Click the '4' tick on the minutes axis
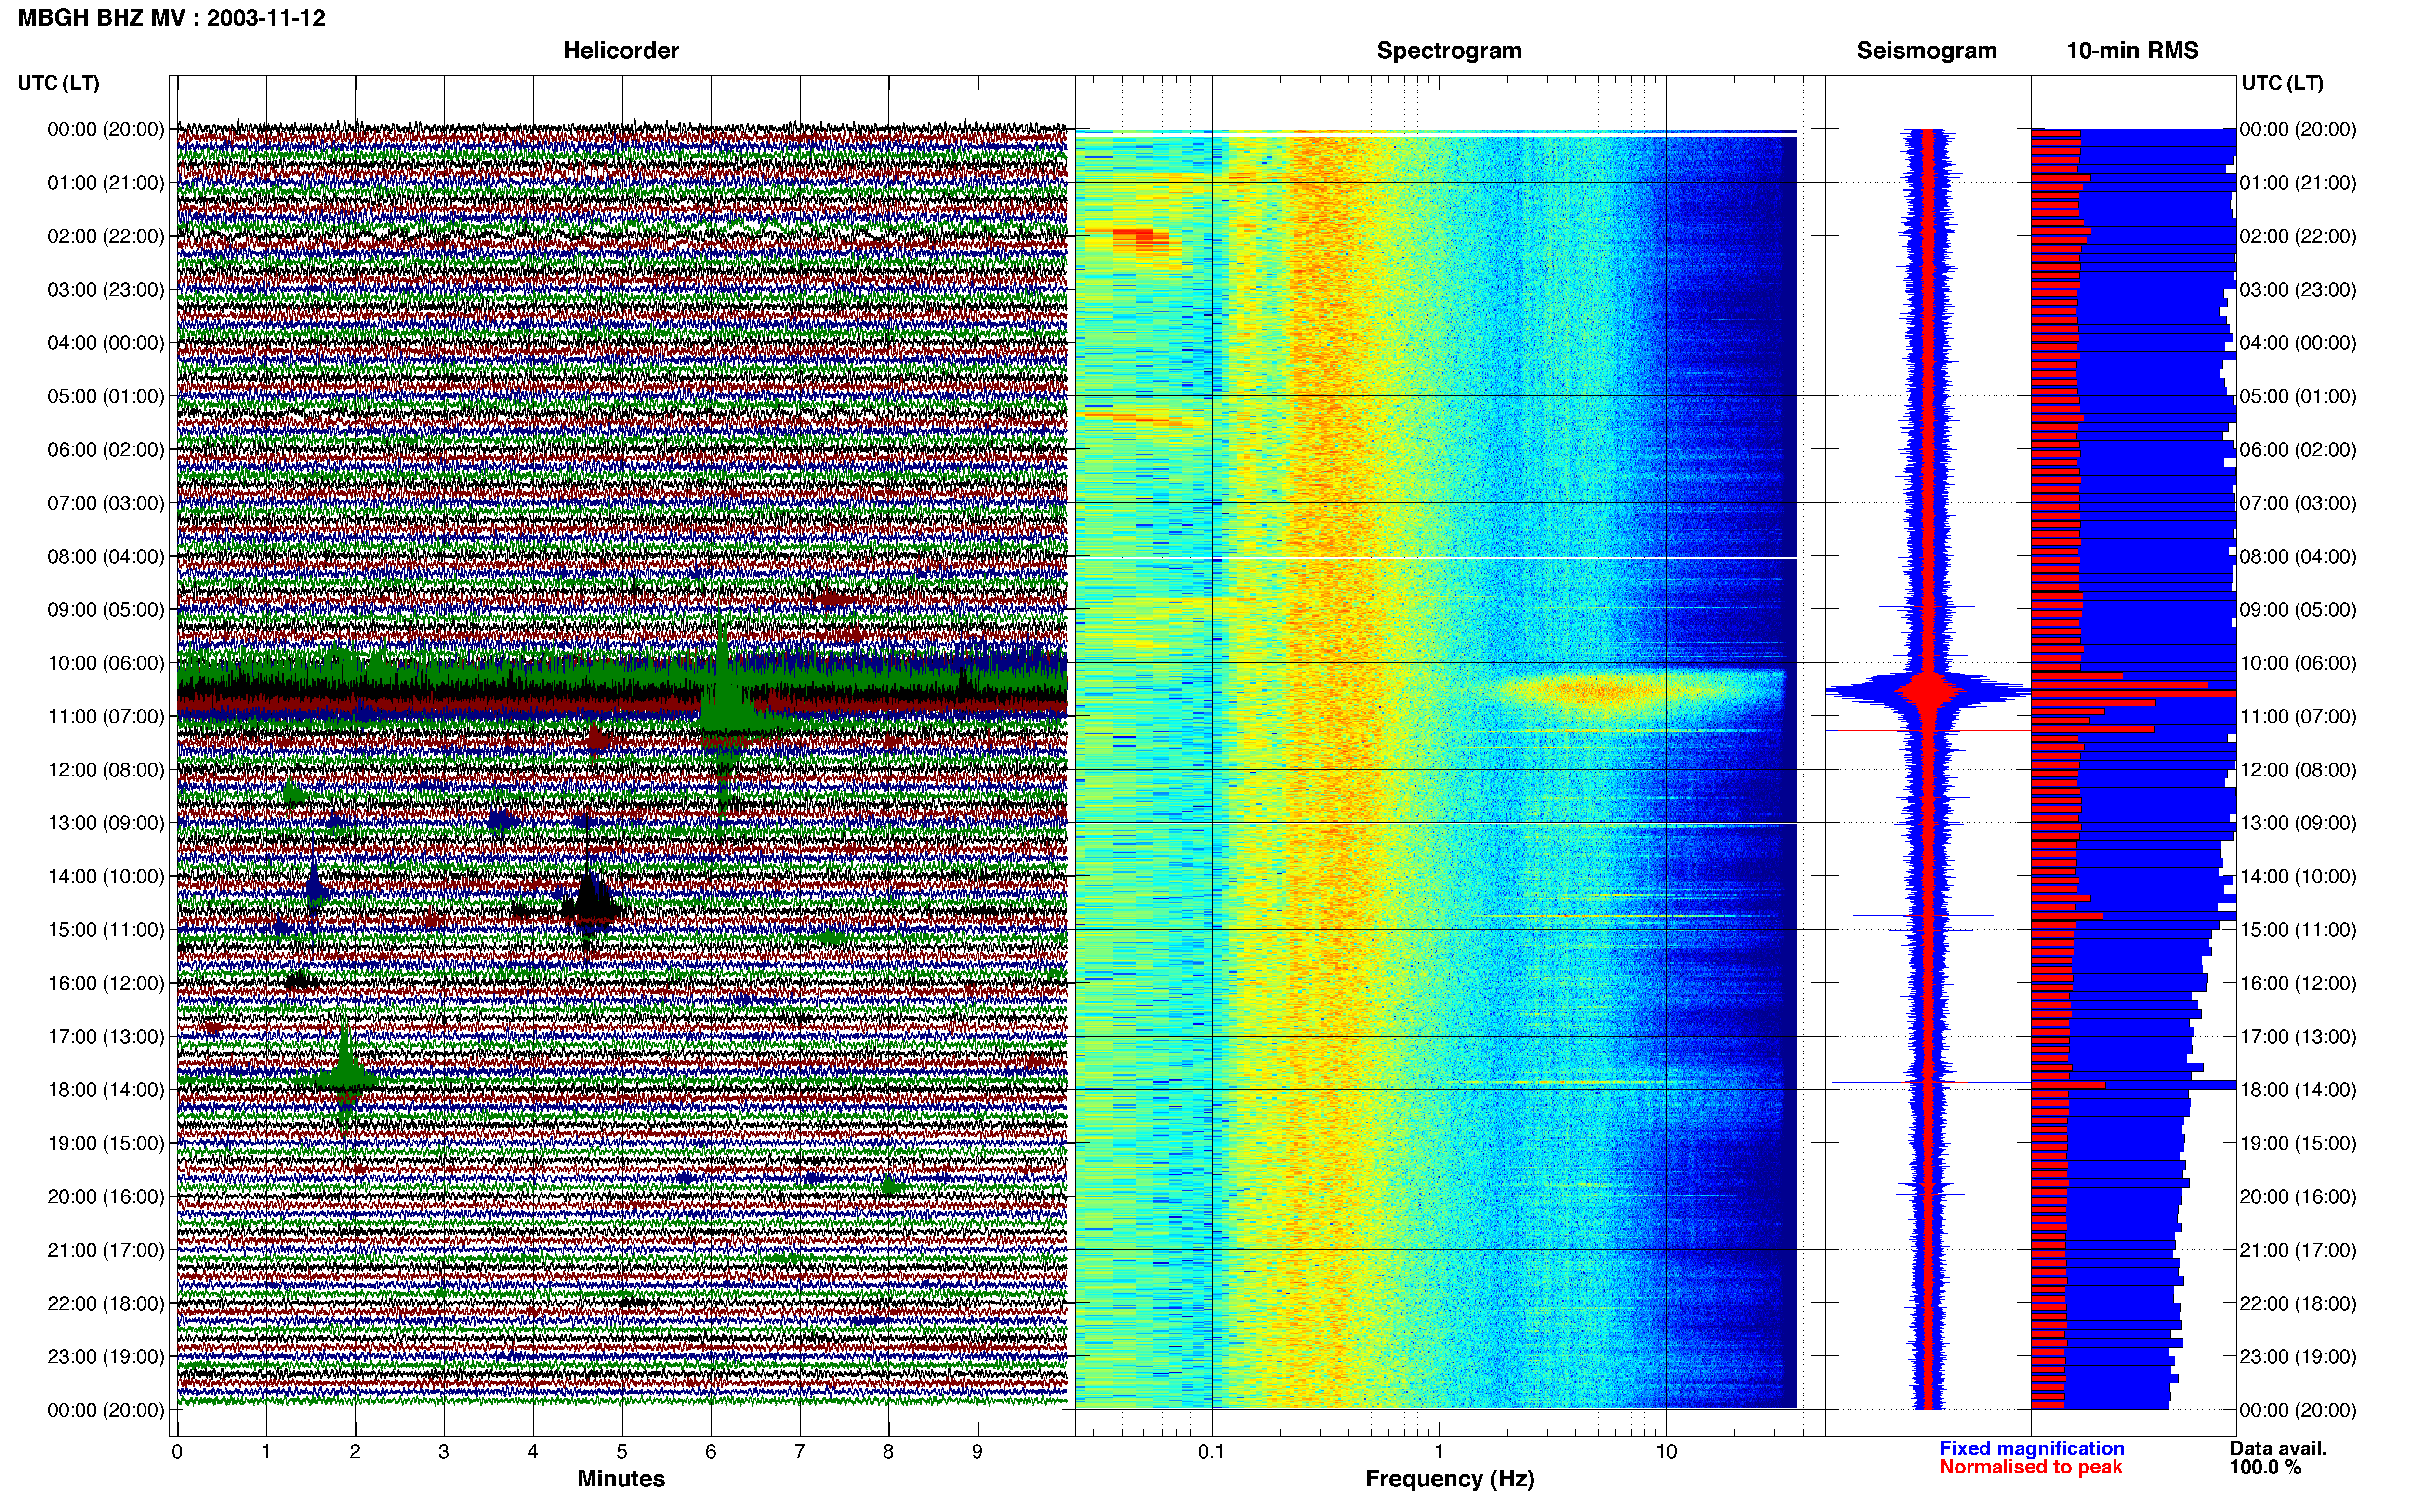Screen dimensions: 2418x1512 pos(533,1451)
